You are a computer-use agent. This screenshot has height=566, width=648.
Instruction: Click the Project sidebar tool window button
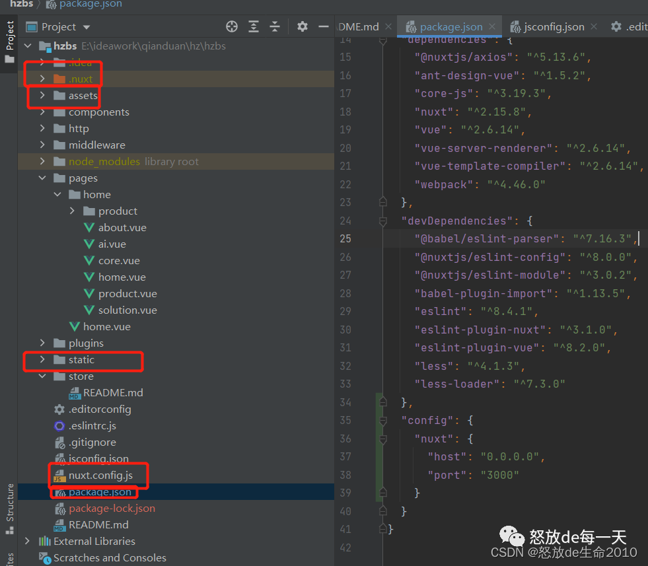point(9,42)
